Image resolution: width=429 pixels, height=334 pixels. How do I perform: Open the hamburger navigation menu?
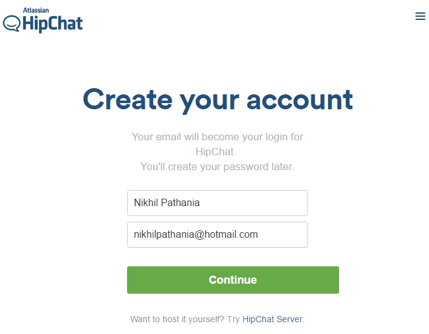tap(420, 16)
